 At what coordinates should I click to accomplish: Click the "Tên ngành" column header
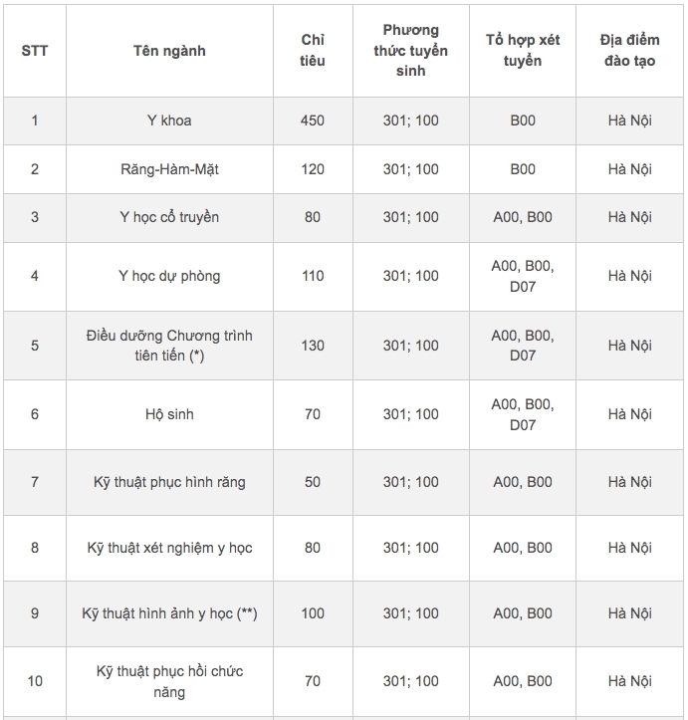[x=169, y=50]
